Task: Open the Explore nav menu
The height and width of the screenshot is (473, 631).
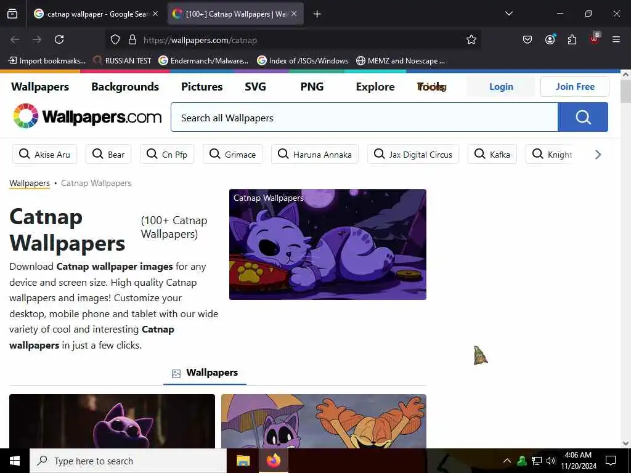Action: (375, 87)
